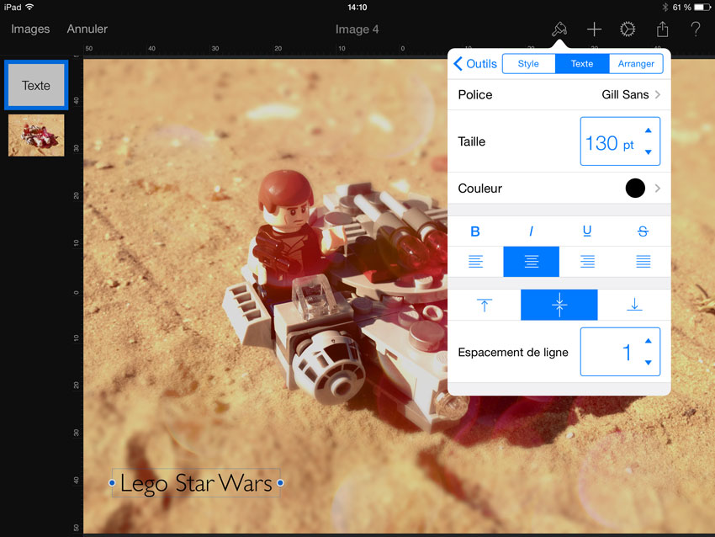
Task: Open help question mark icon
Action: tap(696, 29)
